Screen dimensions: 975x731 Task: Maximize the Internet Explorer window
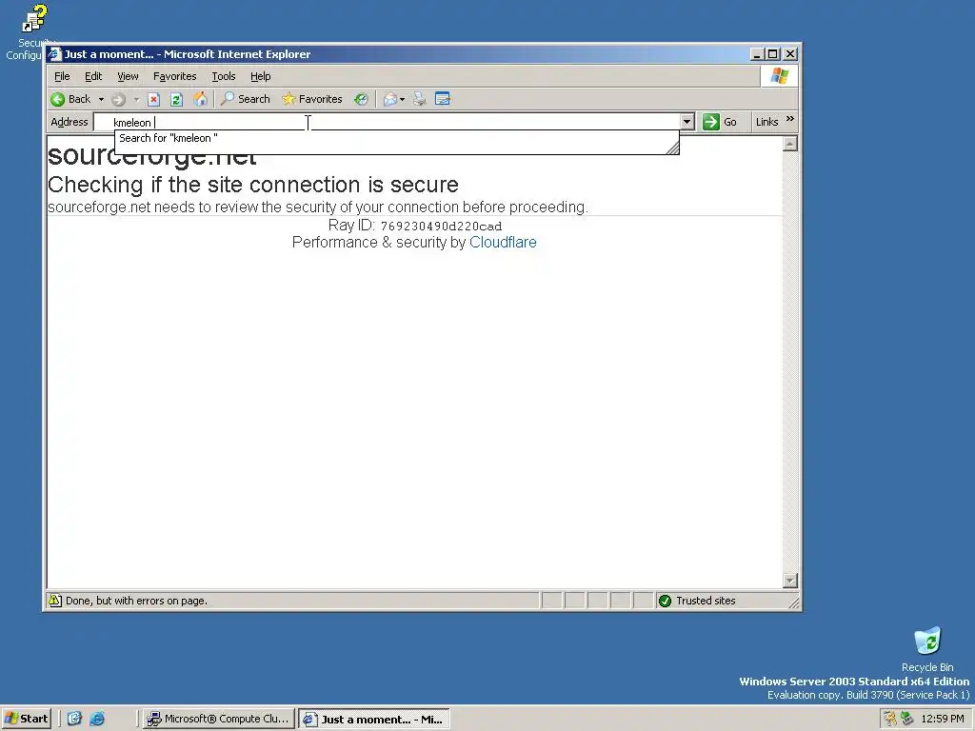[x=772, y=54]
